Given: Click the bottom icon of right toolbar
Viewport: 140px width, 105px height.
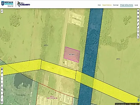Looking at the screenshot, I should (138, 37).
